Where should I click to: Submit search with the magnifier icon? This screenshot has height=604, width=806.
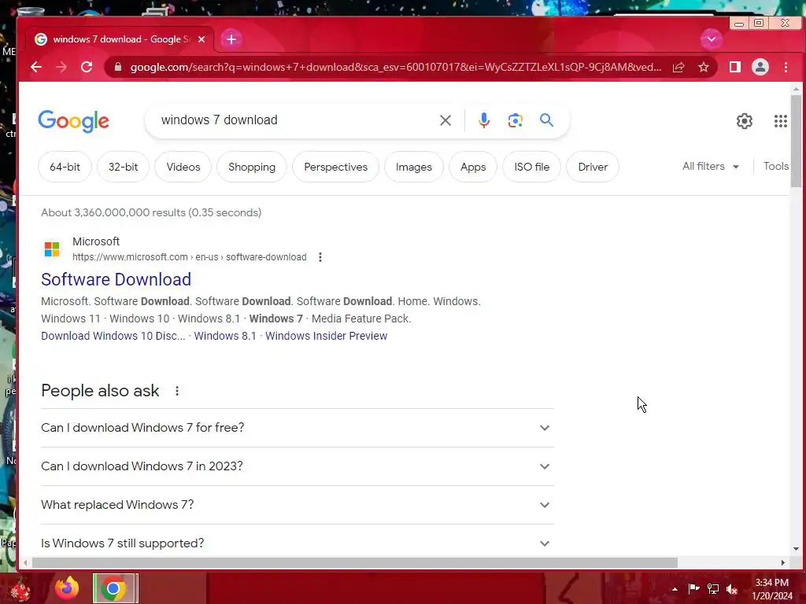pyautogui.click(x=546, y=120)
